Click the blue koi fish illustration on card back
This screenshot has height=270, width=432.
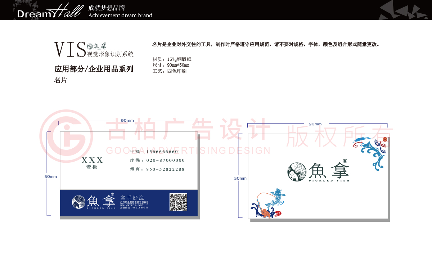coord(278,197)
